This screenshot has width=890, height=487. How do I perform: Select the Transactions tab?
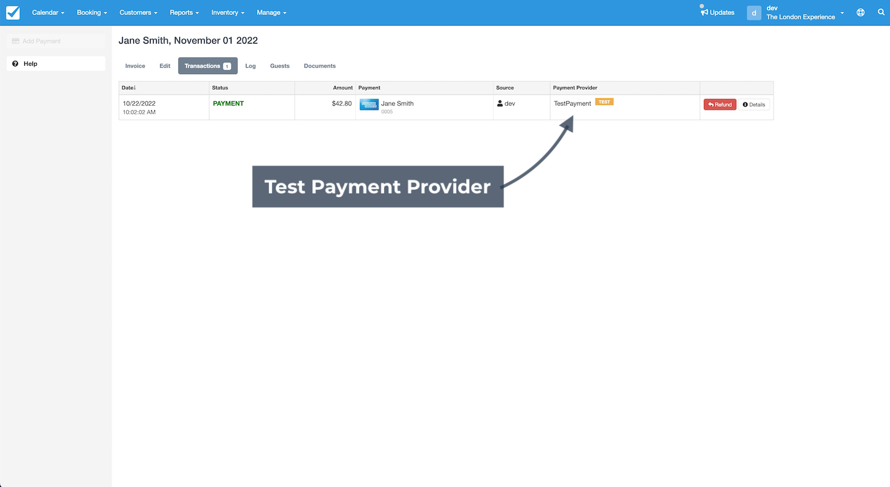pos(208,66)
